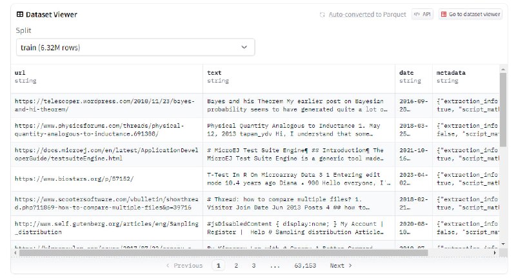The height and width of the screenshot is (278, 516).
Task: Select the physicsforums.com url cell
Action: pos(106,130)
